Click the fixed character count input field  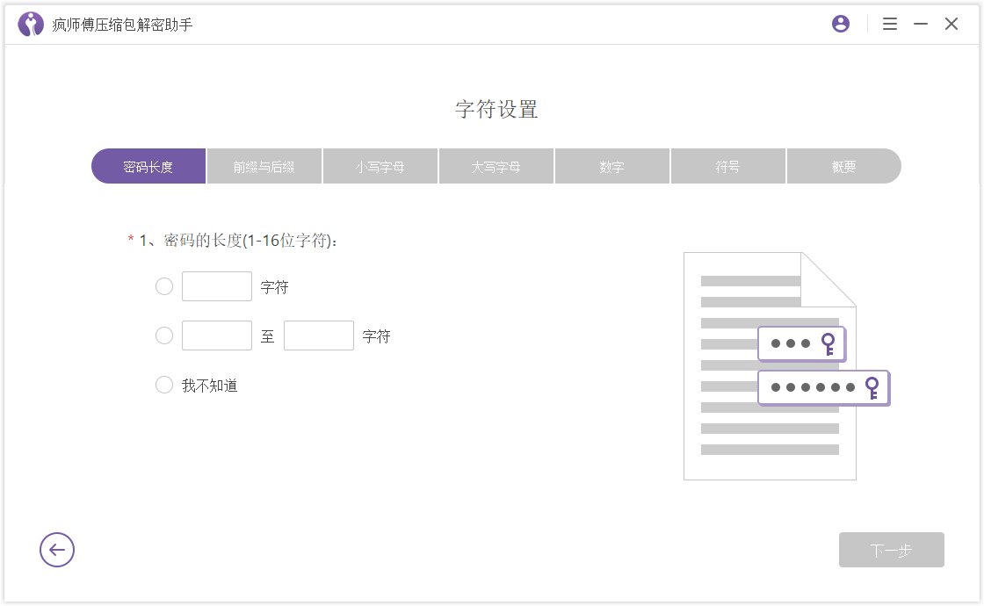coord(217,286)
